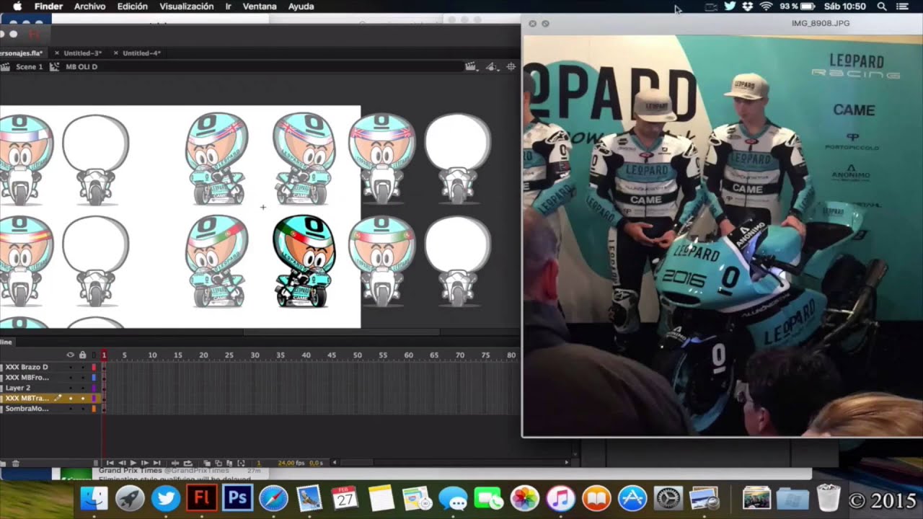The height and width of the screenshot is (519, 923).
Task: Enable onion skin icon
Action: tap(207, 463)
